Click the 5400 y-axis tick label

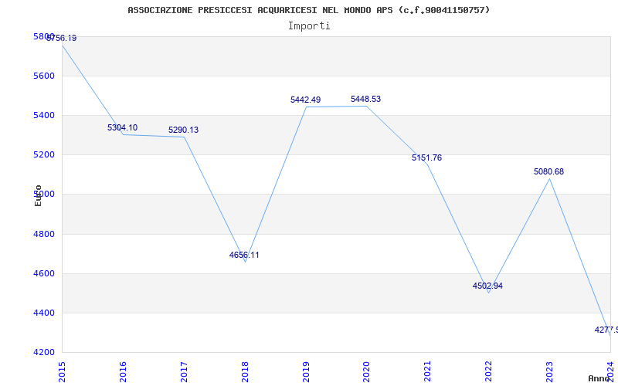point(43,115)
